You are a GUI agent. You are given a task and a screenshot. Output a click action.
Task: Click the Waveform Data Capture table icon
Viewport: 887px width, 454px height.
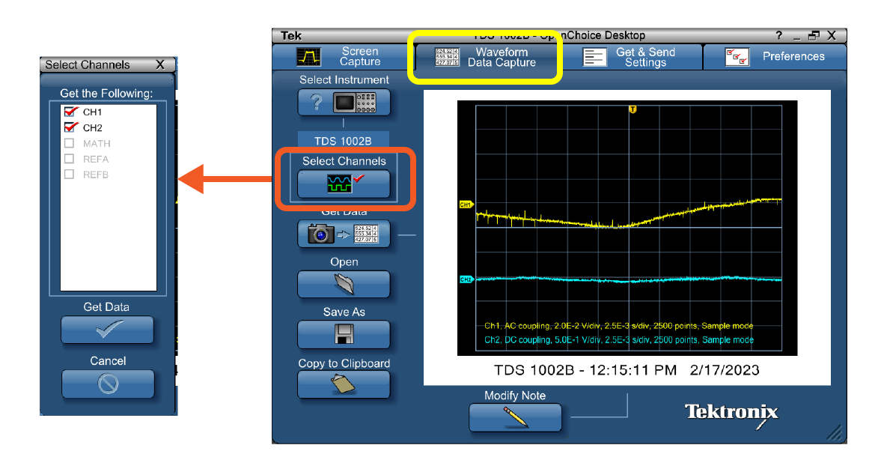point(447,57)
